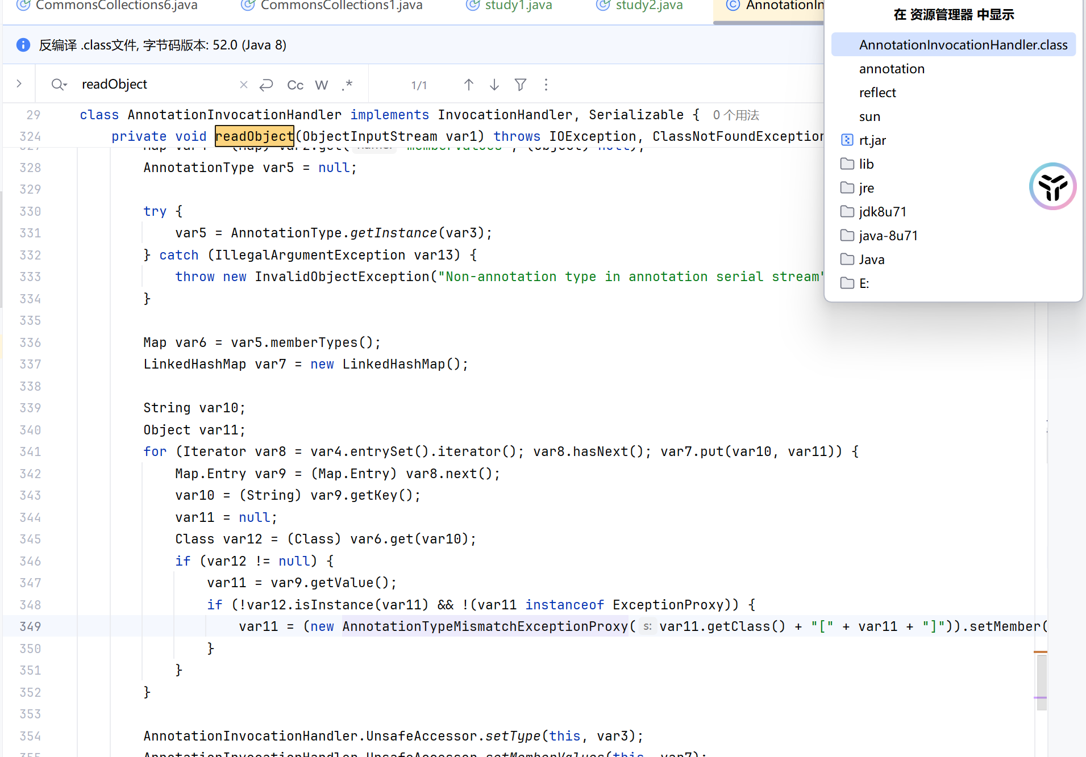This screenshot has height=757, width=1086.
Task: Choose the E: drive entry
Action: click(953, 283)
